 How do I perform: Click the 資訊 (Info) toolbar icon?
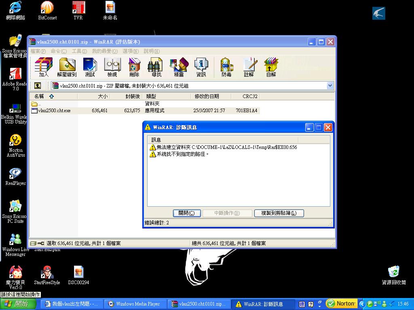[x=201, y=67]
